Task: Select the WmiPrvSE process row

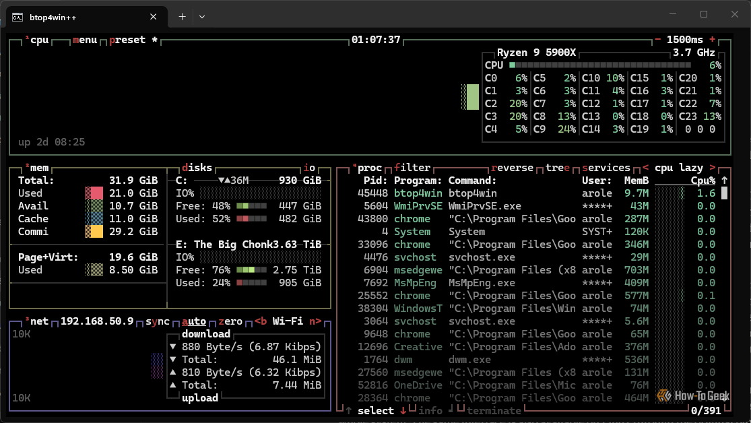Action: point(536,206)
